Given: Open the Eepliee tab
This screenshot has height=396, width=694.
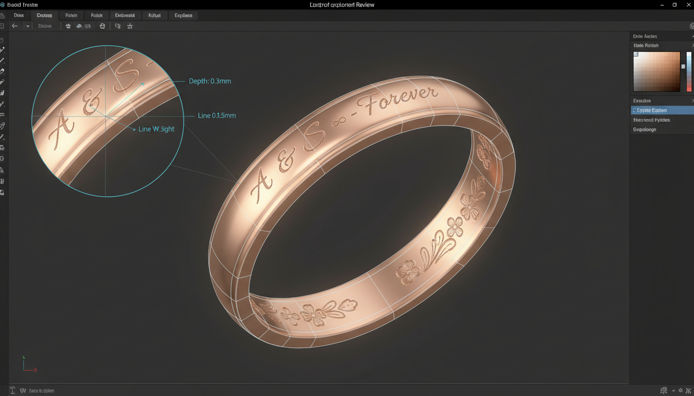Looking at the screenshot, I should coord(183,15).
